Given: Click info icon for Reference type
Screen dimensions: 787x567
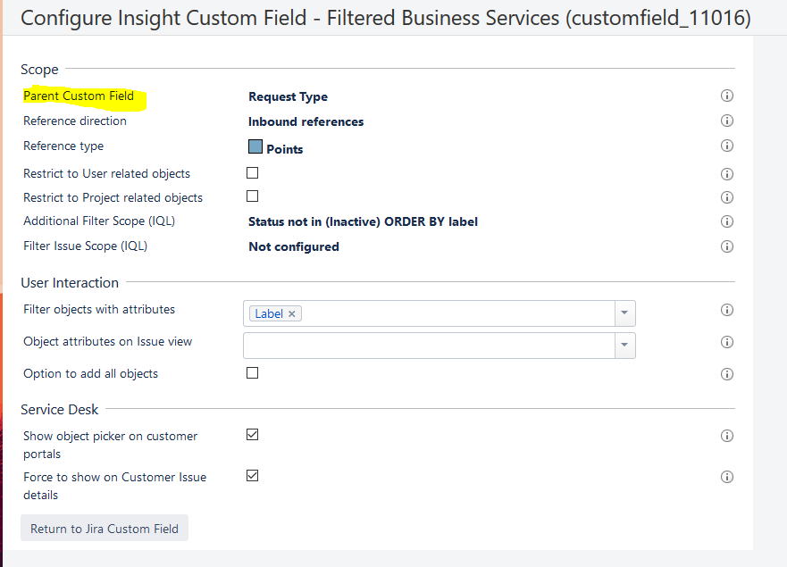Looking at the screenshot, I should click(x=726, y=146).
